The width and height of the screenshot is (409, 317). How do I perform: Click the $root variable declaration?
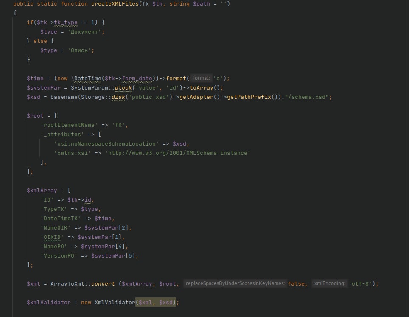pos(35,115)
